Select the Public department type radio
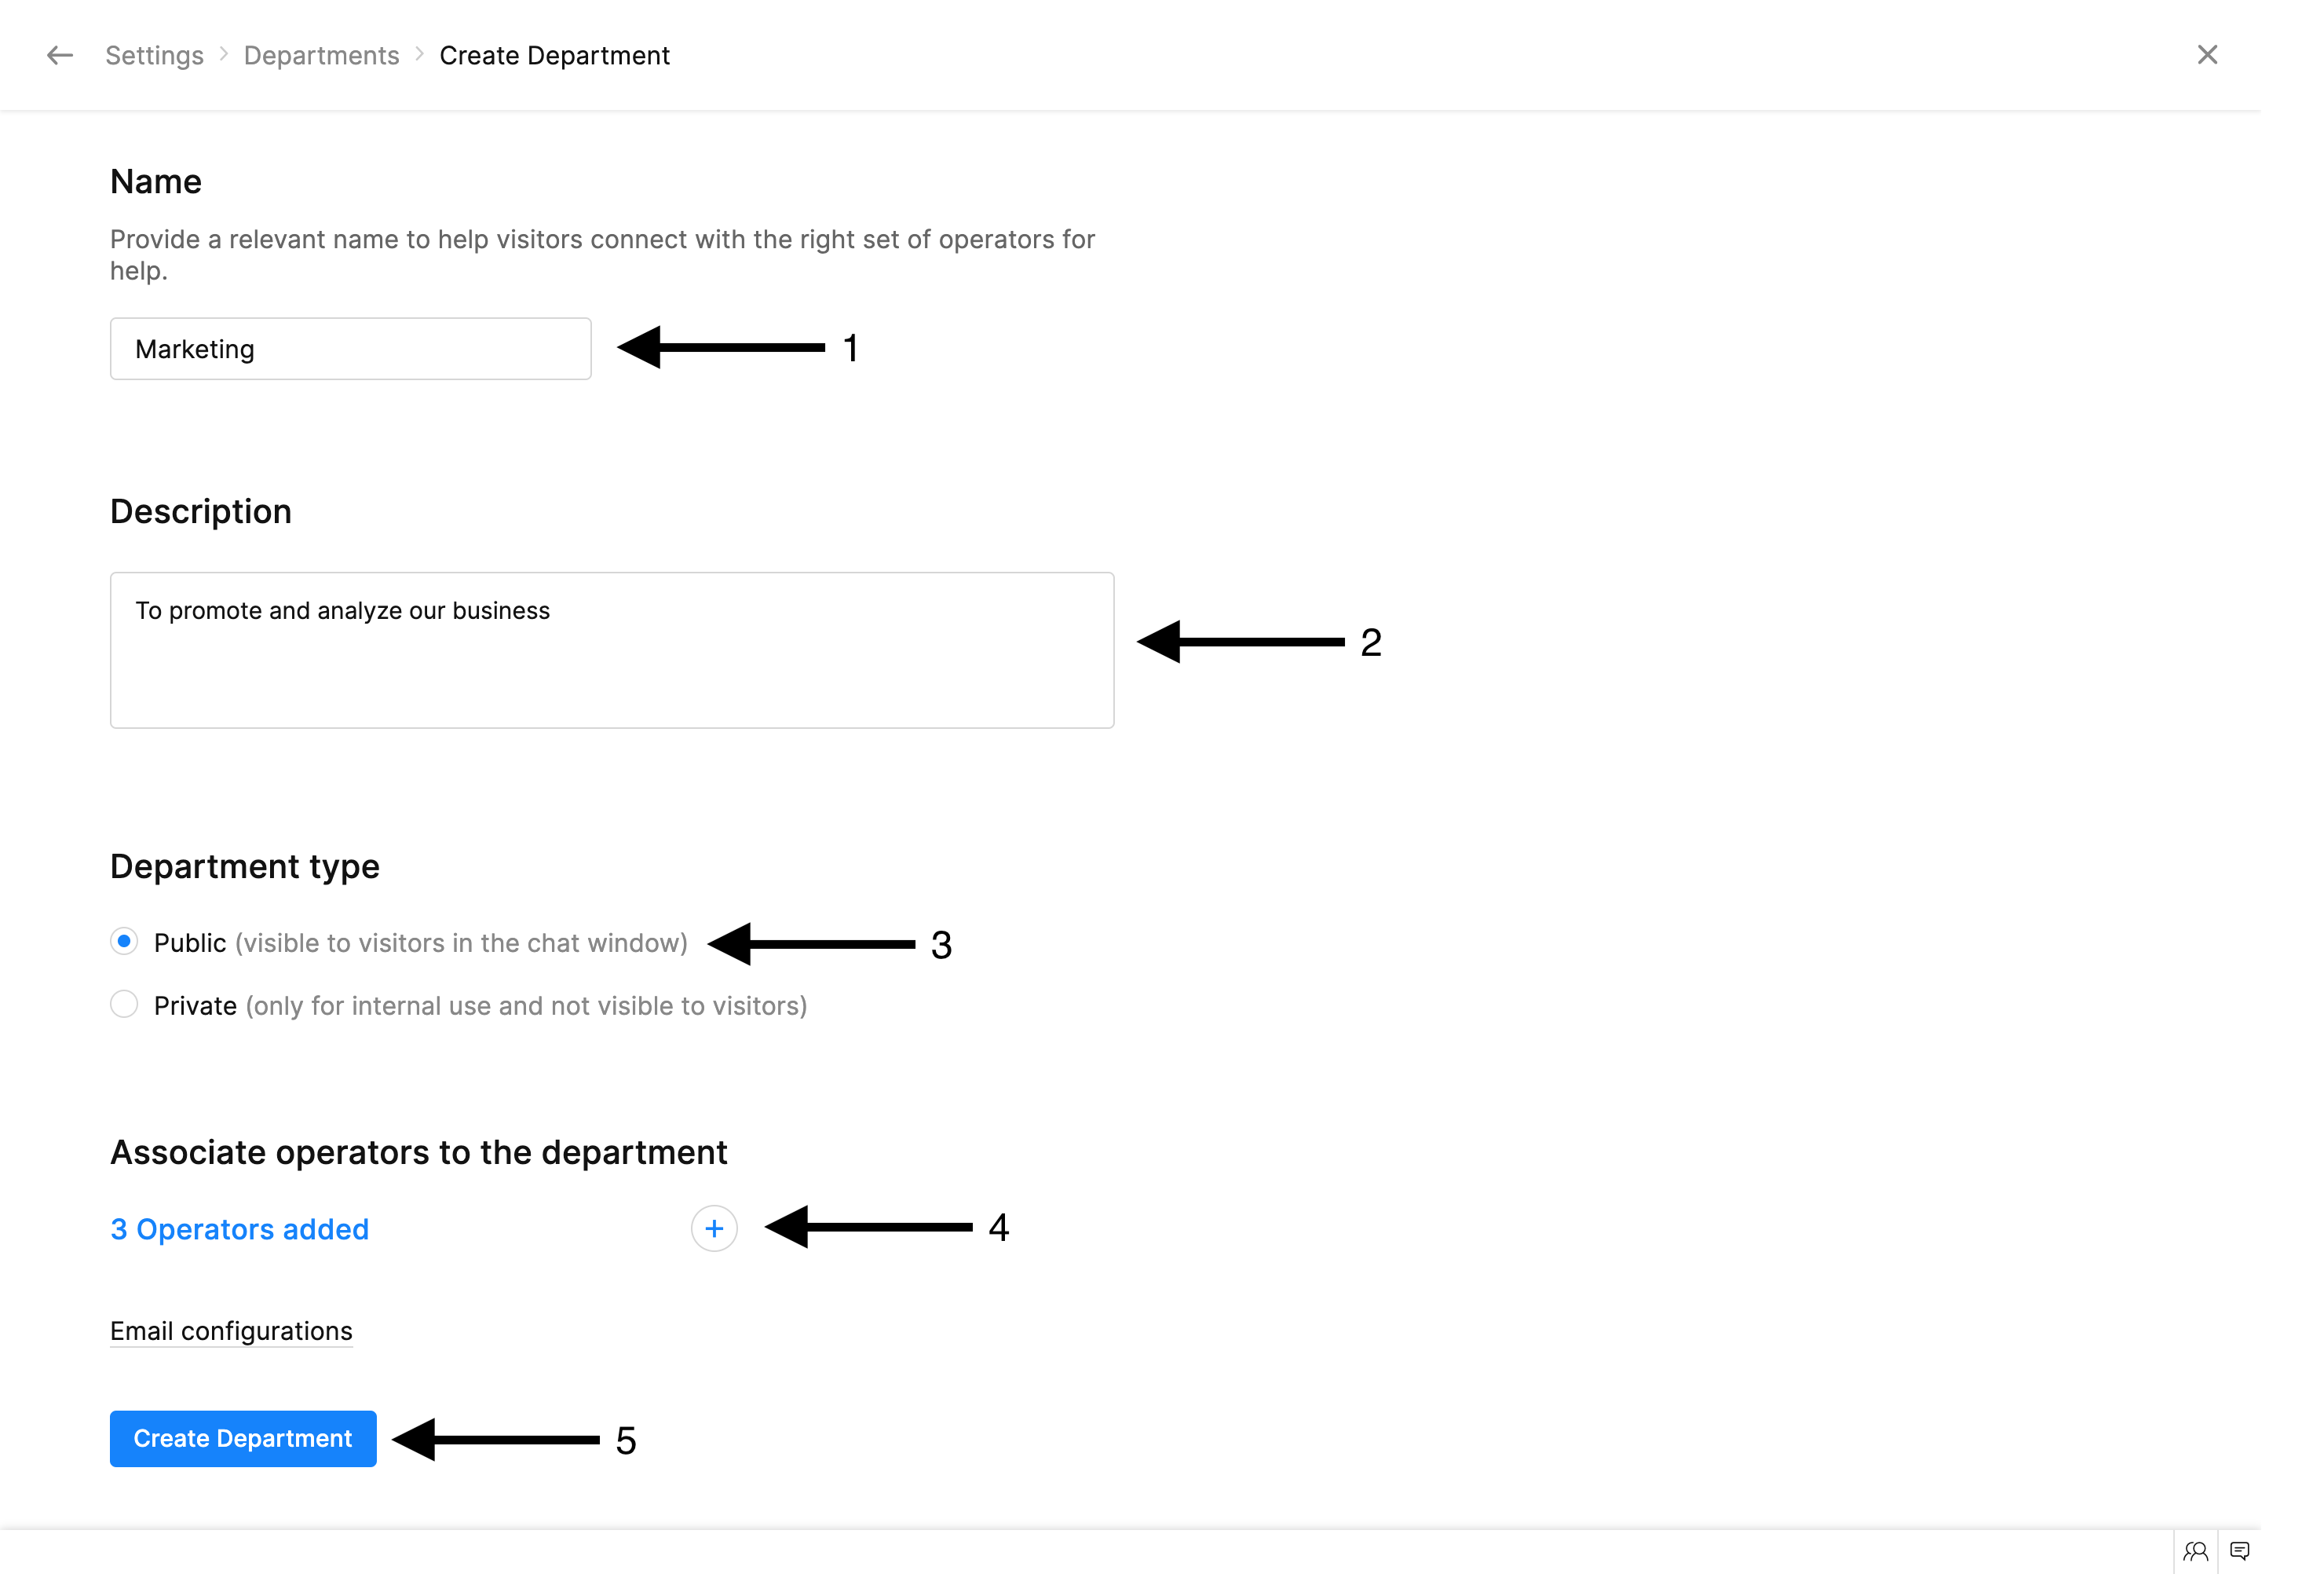 pyautogui.click(x=124, y=941)
